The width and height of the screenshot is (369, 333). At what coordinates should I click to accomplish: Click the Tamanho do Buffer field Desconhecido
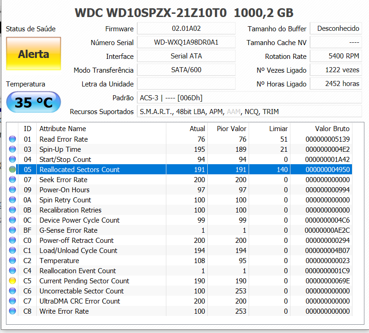(336, 29)
